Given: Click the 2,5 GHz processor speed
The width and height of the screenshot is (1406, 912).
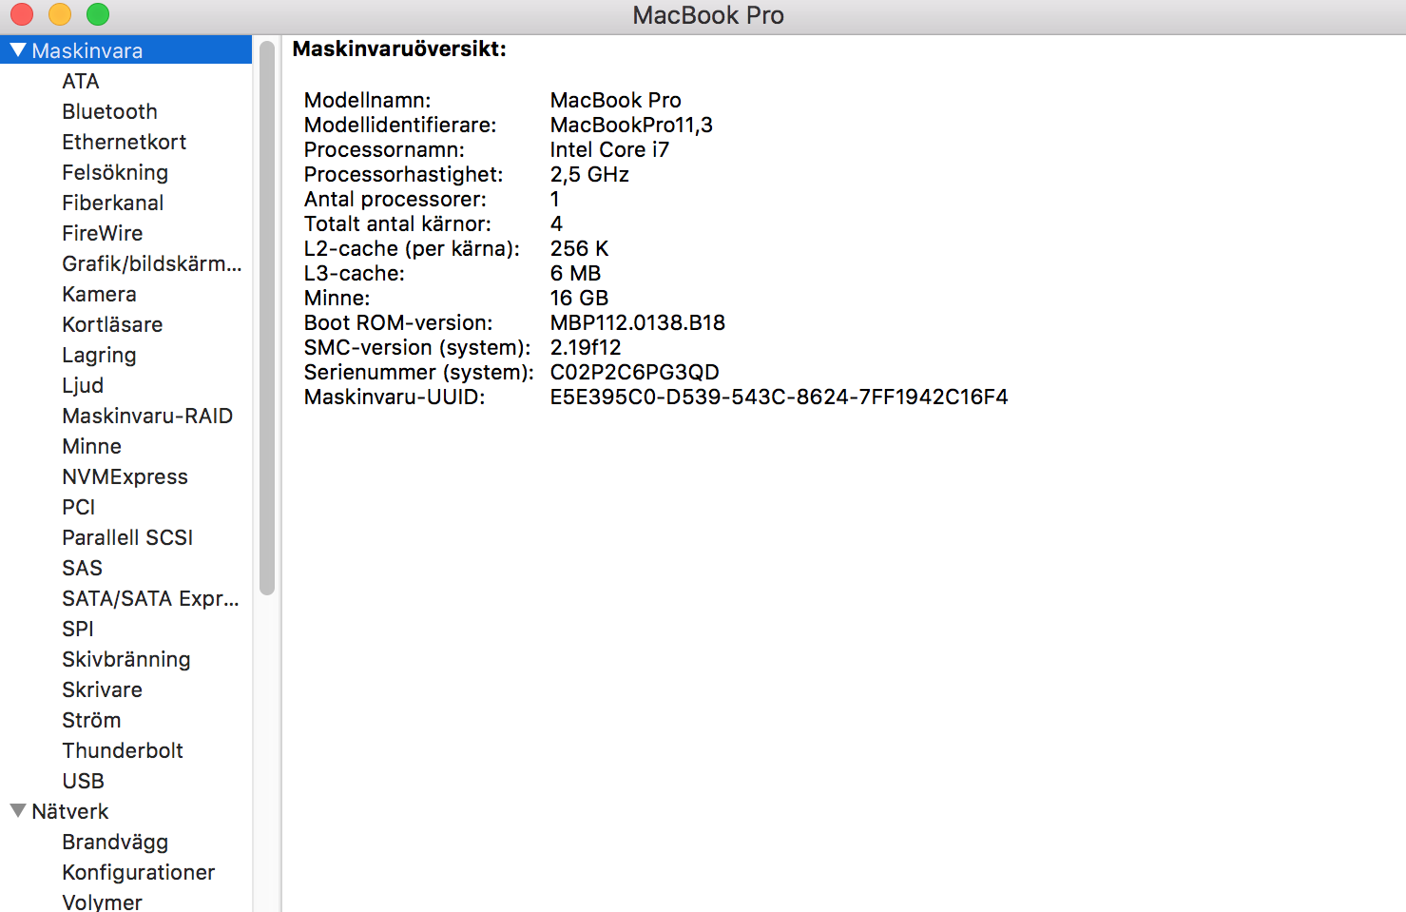Looking at the screenshot, I should 589,174.
